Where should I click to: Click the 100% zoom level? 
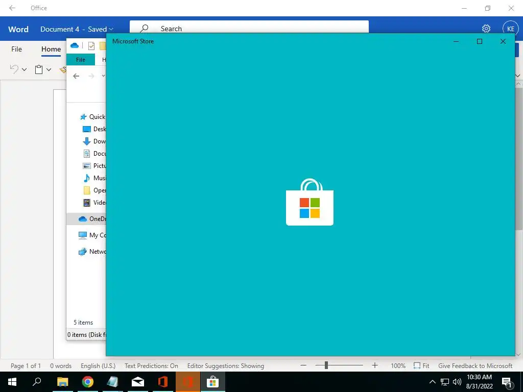click(398, 365)
